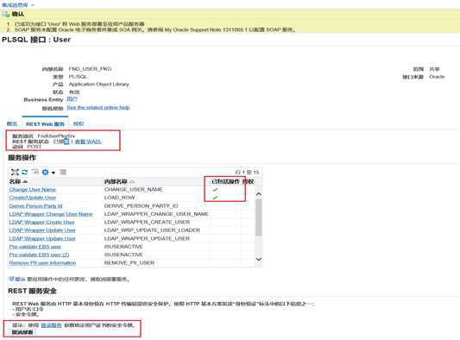The height and width of the screenshot is (340, 460).
Task: Select the LDAP_WRP_UPDATE_USER_LOADER cell
Action: click(x=152, y=230)
